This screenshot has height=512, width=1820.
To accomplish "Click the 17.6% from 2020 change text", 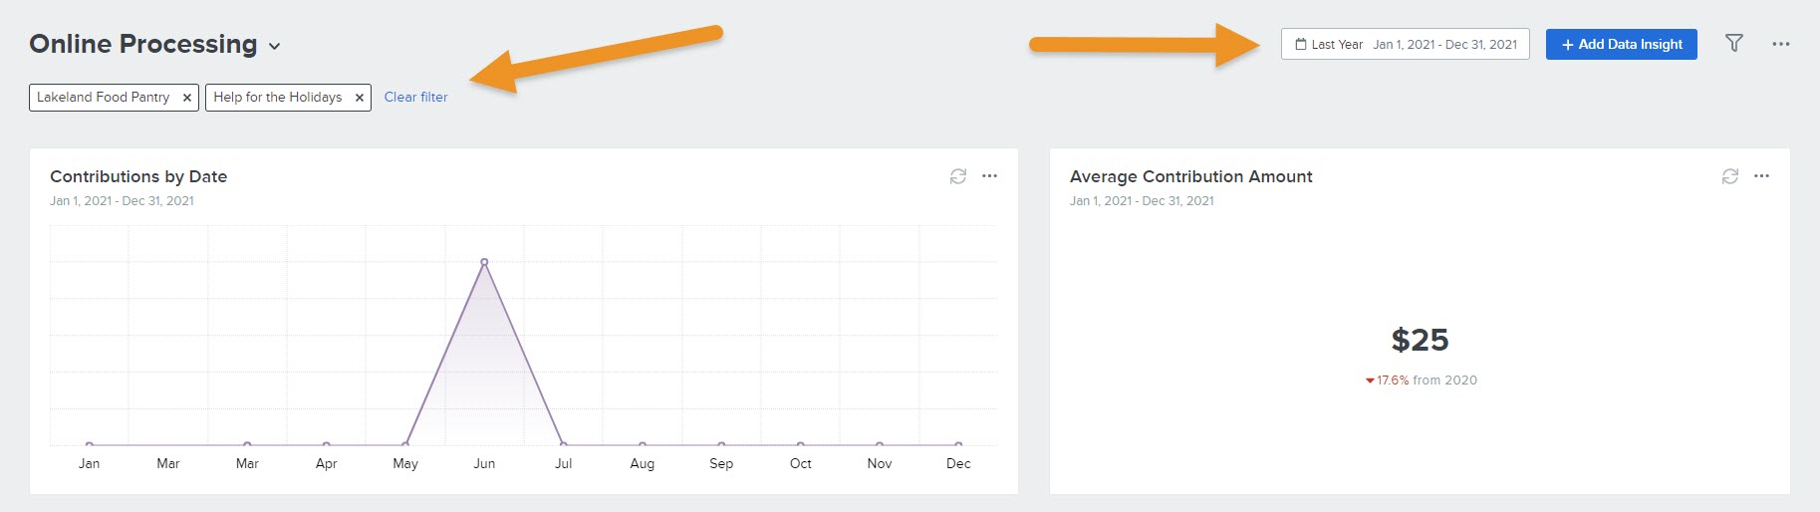I will coord(1422,380).
